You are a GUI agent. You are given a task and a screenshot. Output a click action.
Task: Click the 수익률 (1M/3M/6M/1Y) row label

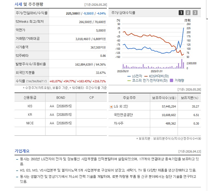point(31,81)
